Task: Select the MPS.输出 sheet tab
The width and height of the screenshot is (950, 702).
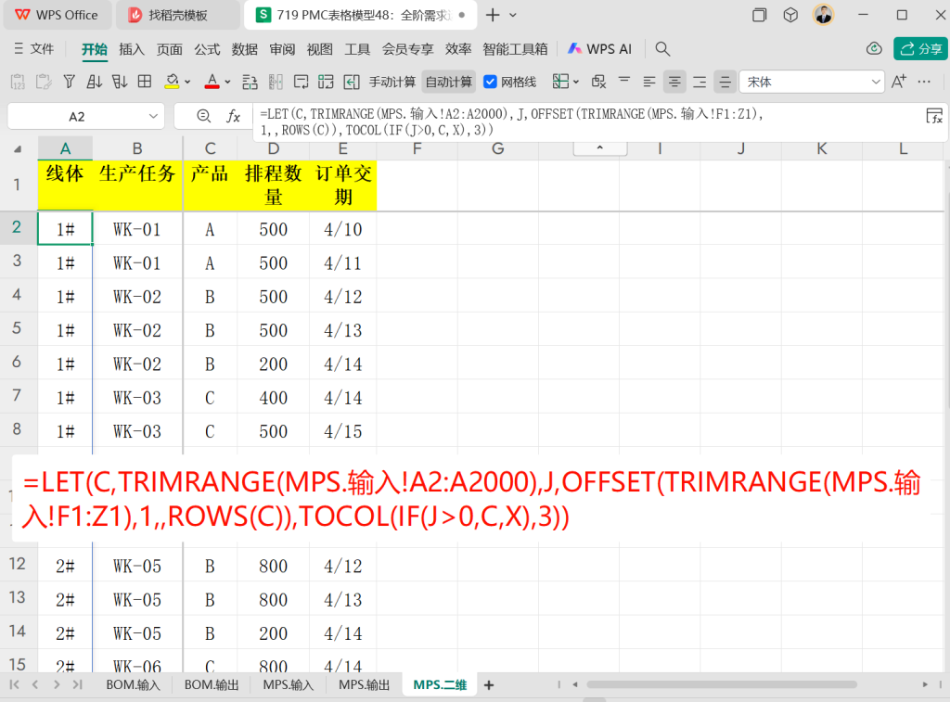Action: pyautogui.click(x=364, y=685)
